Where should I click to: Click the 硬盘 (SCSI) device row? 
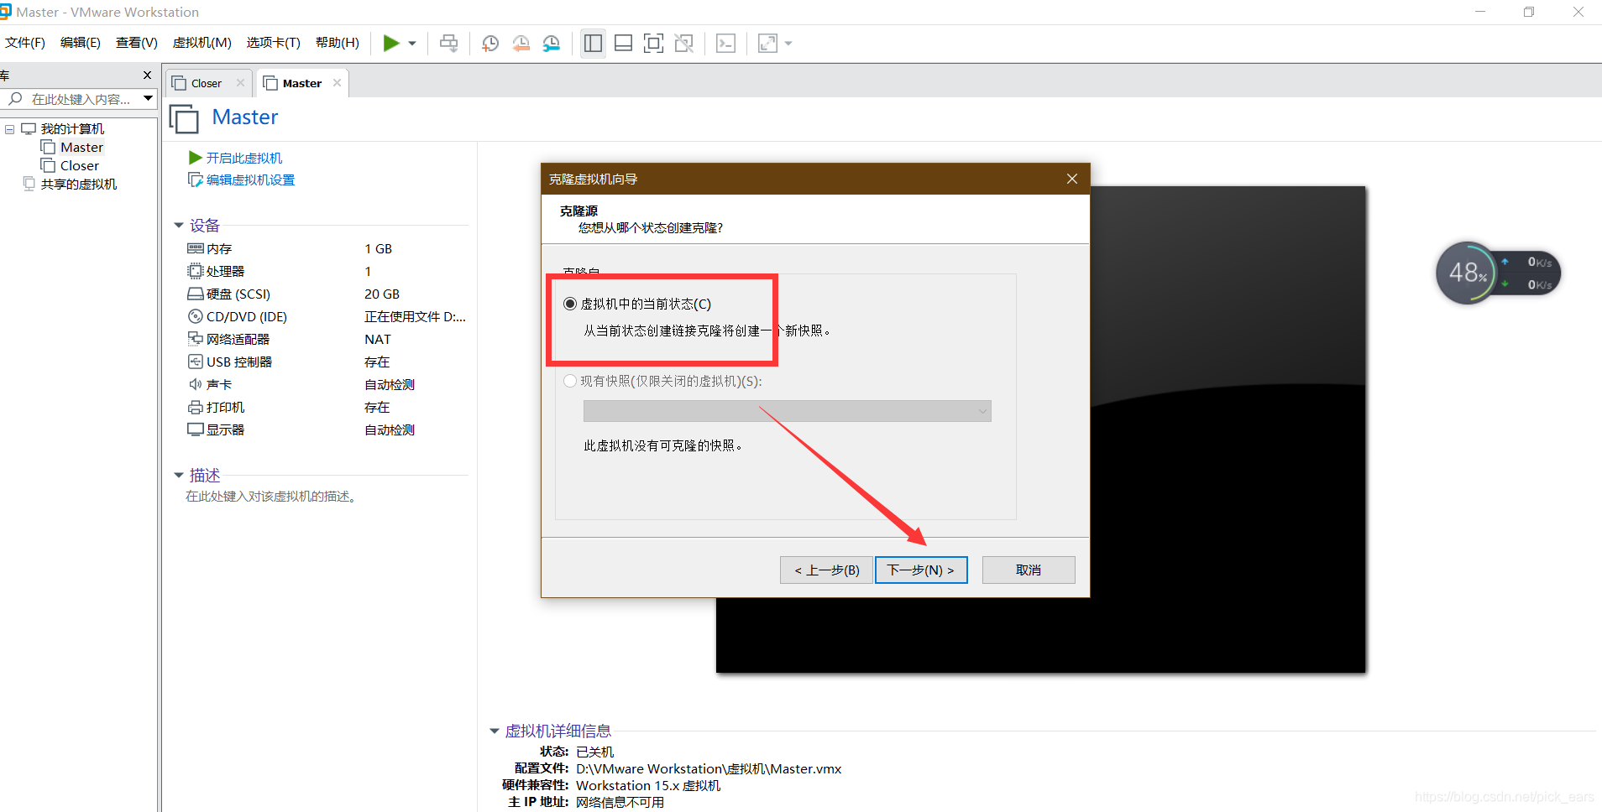point(326,294)
